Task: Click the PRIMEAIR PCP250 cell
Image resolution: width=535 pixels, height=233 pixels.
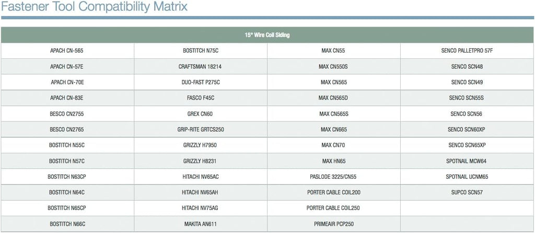Action: (333, 224)
